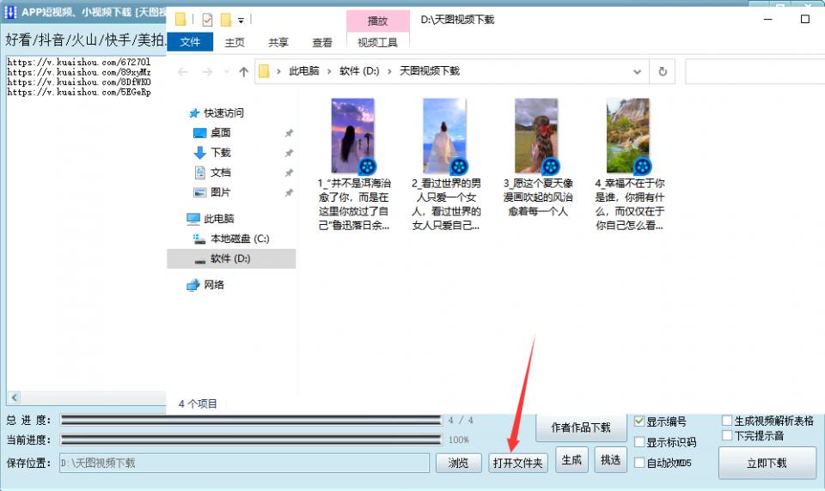
Task: Open the Quick Access Toolbar customize arrow
Action: tap(241, 21)
